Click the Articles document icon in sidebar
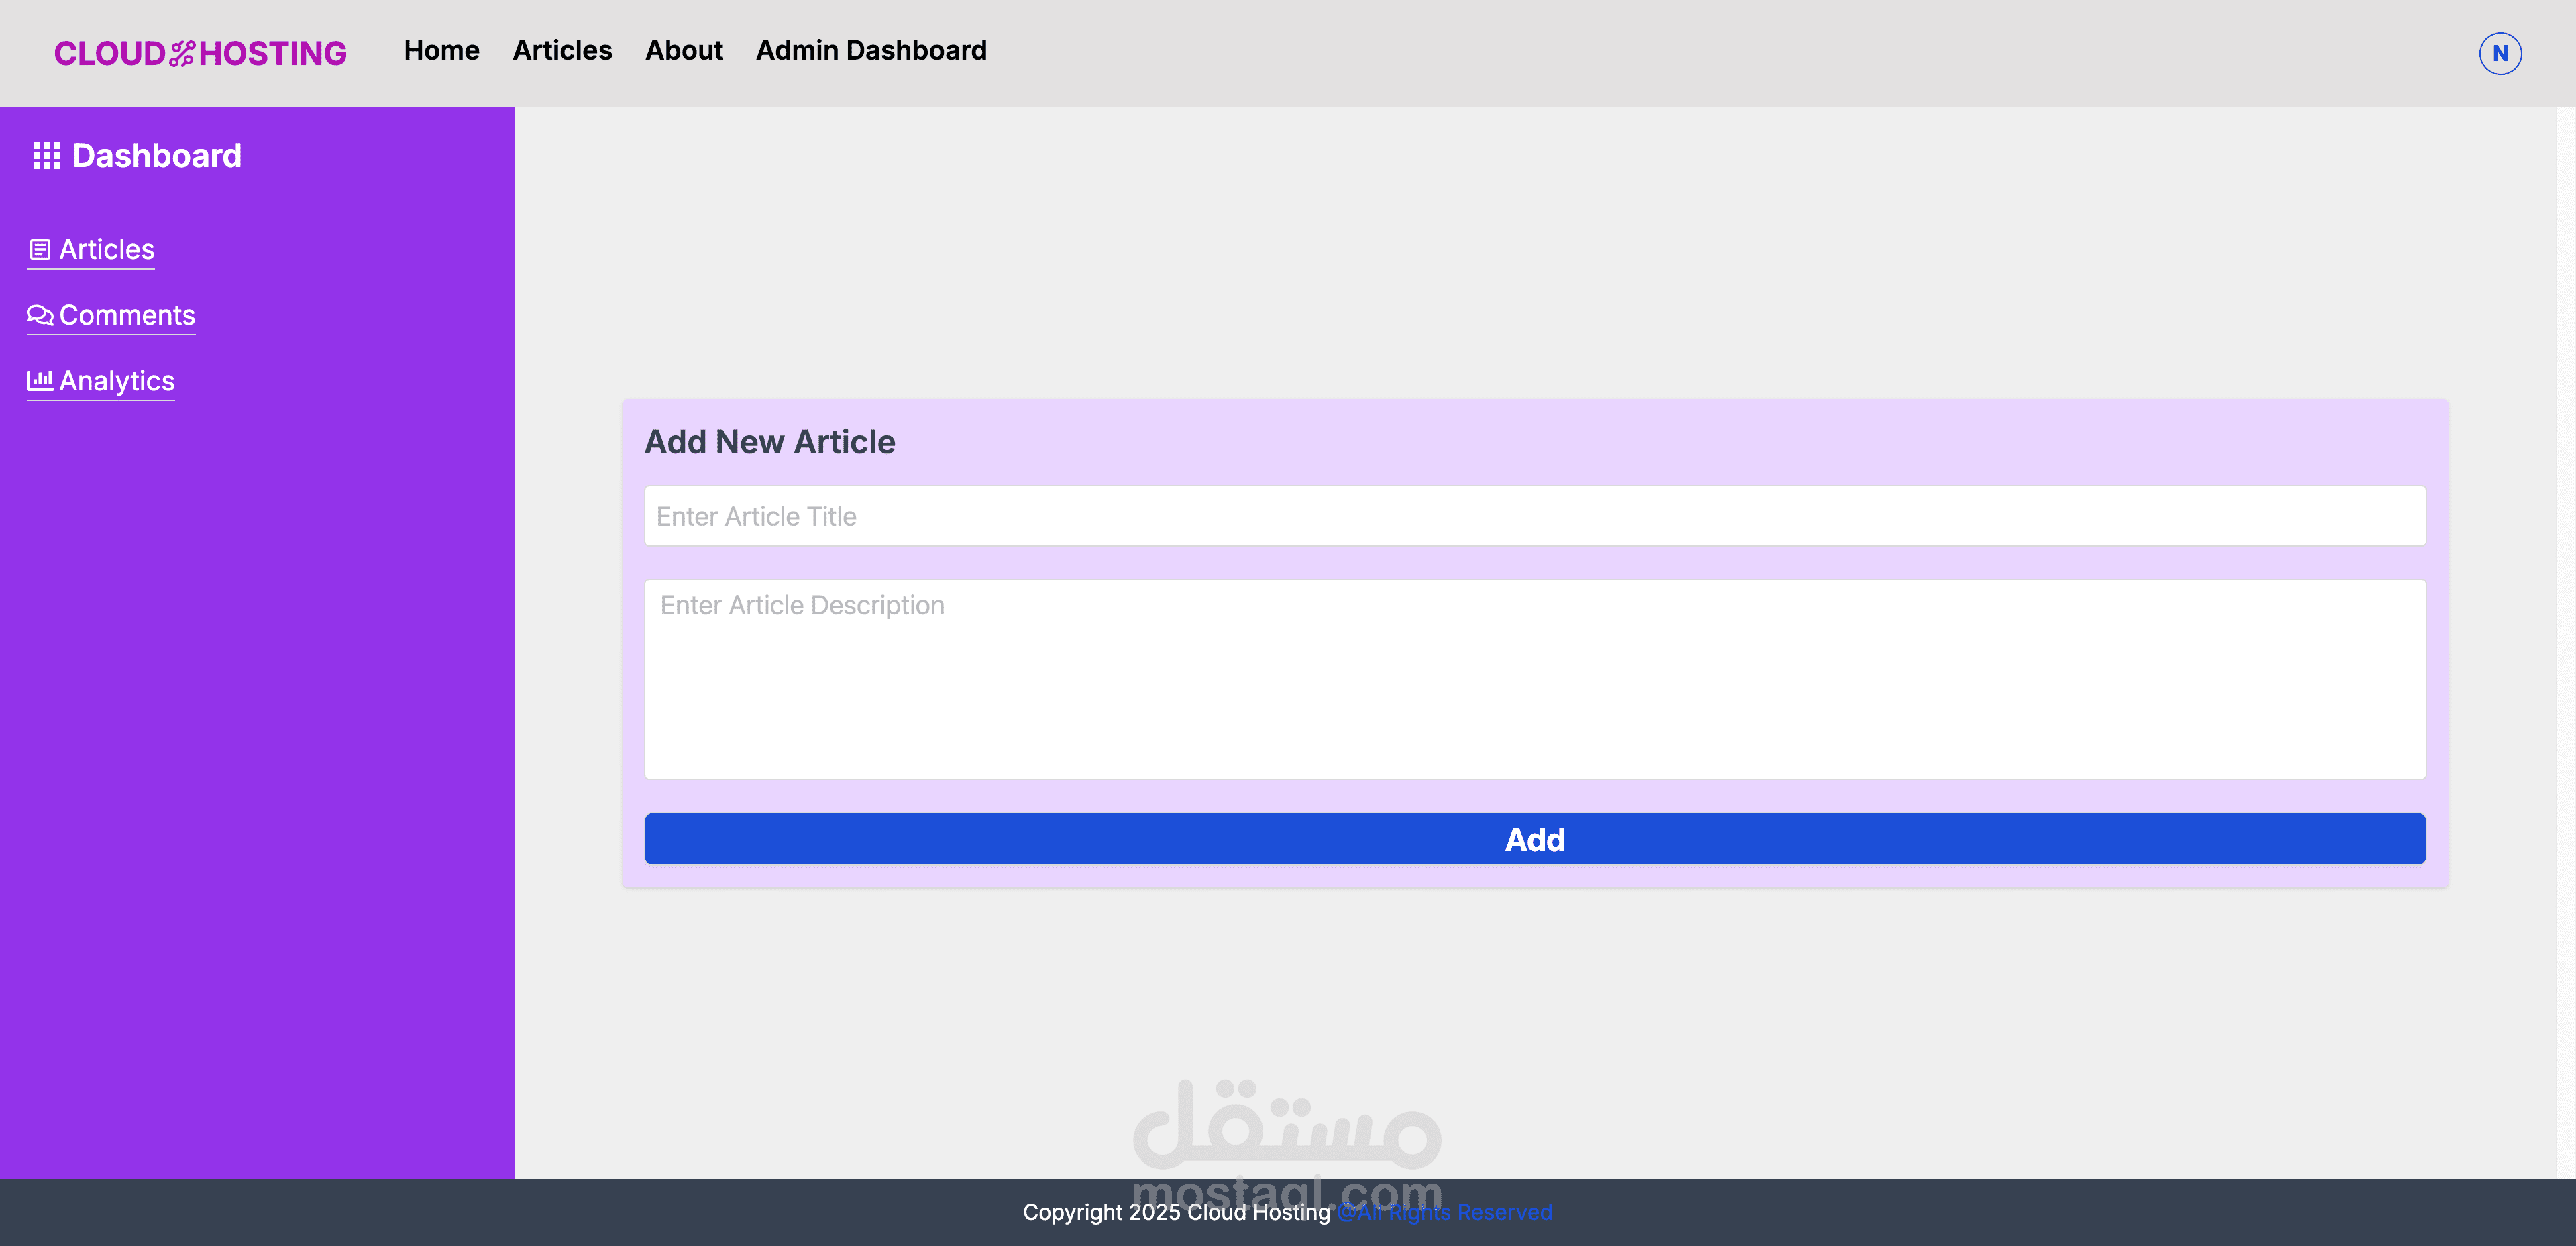 [40, 250]
